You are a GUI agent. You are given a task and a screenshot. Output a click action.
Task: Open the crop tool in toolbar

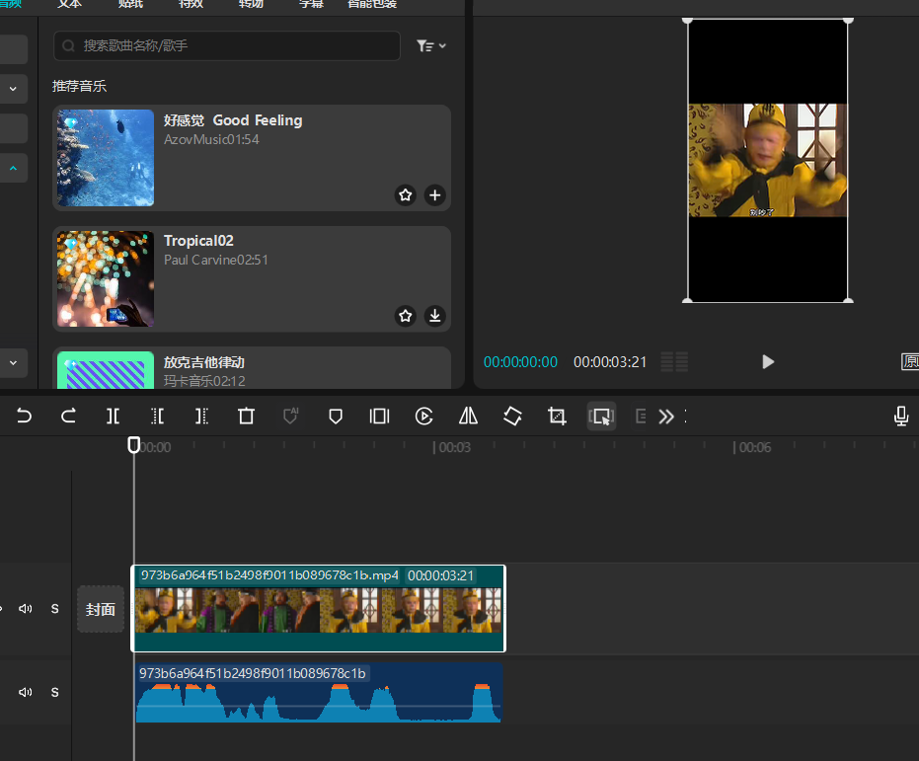(x=557, y=417)
